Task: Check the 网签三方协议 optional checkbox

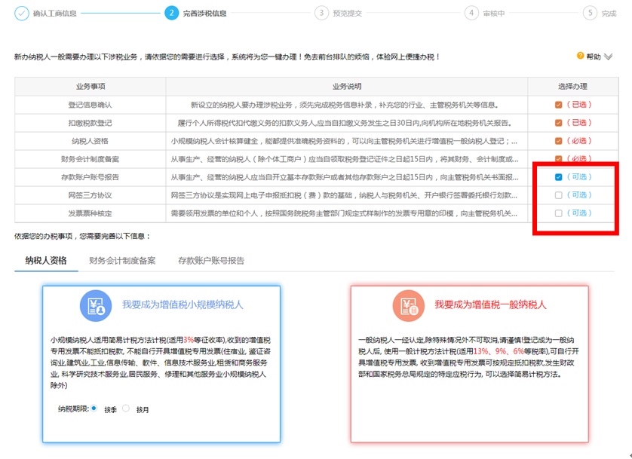Action: 558,195
